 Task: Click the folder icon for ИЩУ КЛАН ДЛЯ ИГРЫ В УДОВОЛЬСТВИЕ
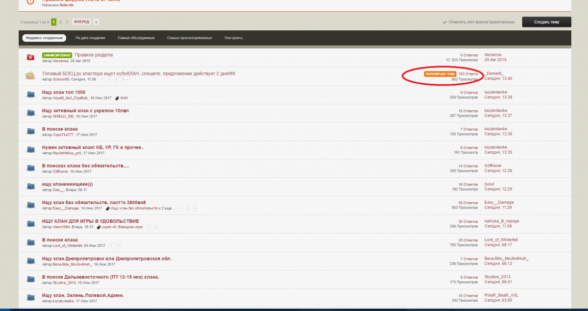[x=30, y=224]
